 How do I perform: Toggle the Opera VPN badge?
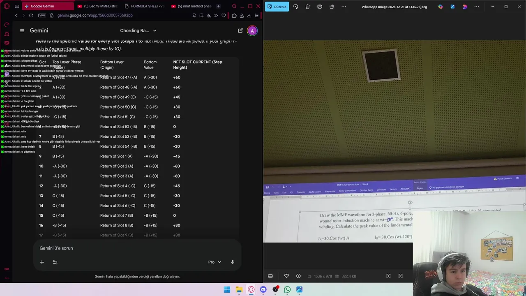[42, 15]
